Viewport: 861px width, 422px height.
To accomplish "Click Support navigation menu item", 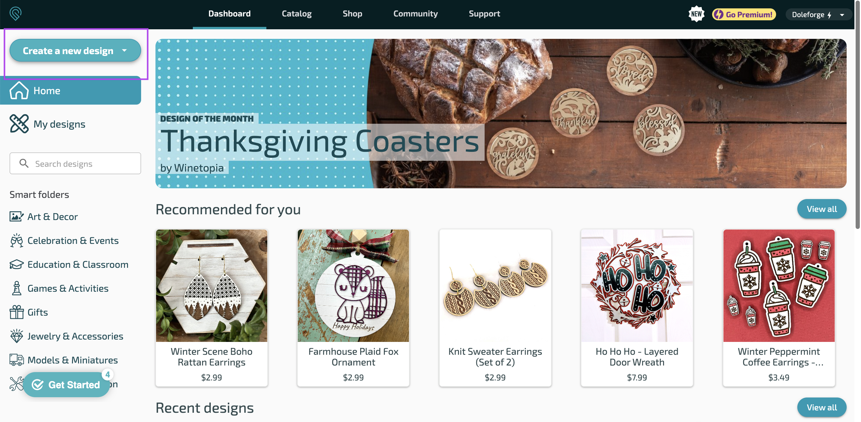I will click(484, 13).
